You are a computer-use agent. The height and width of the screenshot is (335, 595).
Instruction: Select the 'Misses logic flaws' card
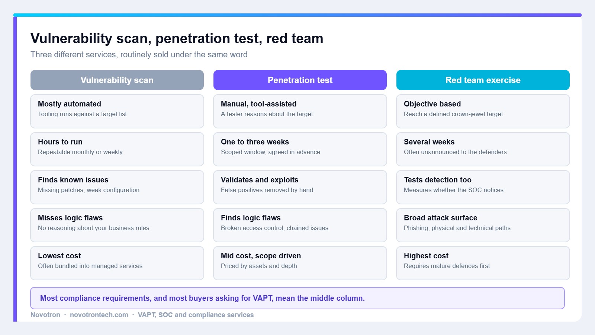coord(117,225)
